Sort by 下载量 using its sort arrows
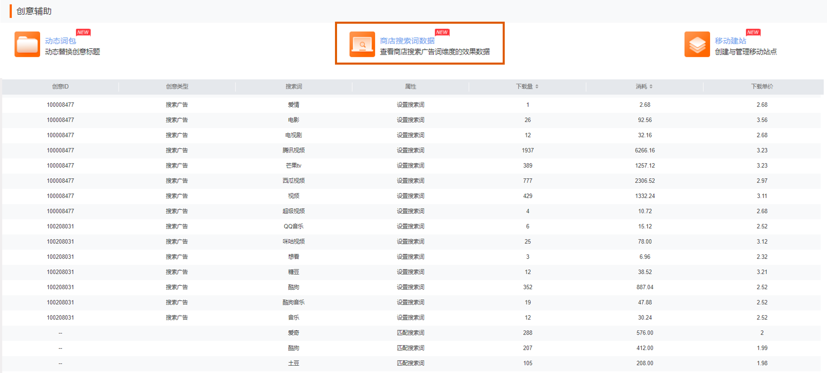 click(537, 87)
